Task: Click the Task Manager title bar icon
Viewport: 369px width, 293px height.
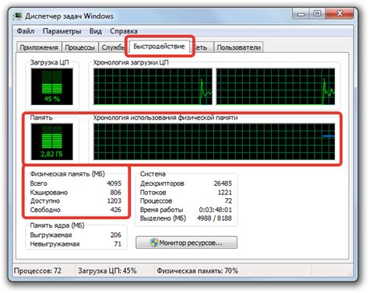Action: pos(17,16)
